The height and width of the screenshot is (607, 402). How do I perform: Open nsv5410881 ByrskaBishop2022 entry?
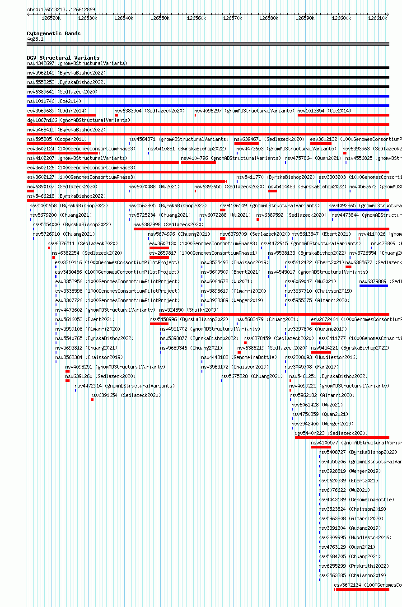coord(187,149)
